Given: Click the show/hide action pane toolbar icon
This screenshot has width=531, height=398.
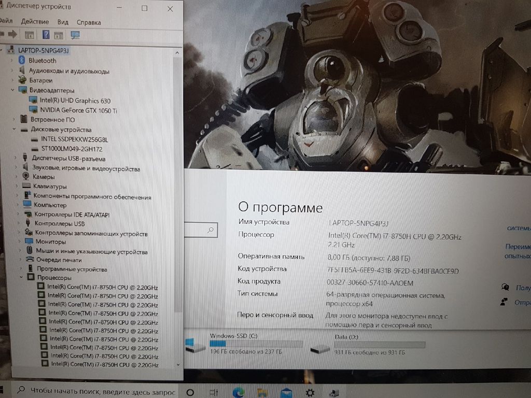Looking at the screenshot, I should coord(59,35).
